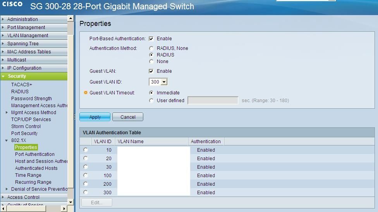Expand the Port Management menu section

34,27
